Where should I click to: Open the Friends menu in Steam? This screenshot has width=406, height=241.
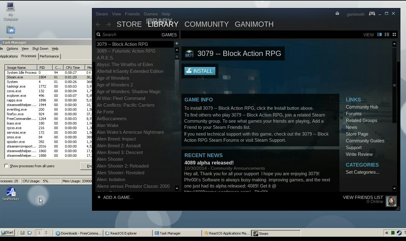pos(132,14)
